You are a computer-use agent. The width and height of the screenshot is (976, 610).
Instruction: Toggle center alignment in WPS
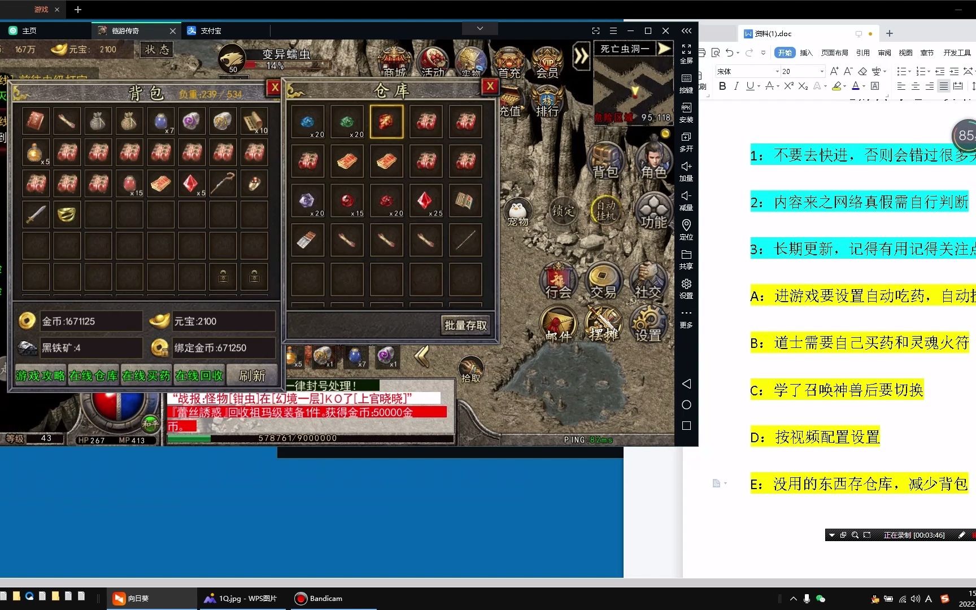[915, 86]
